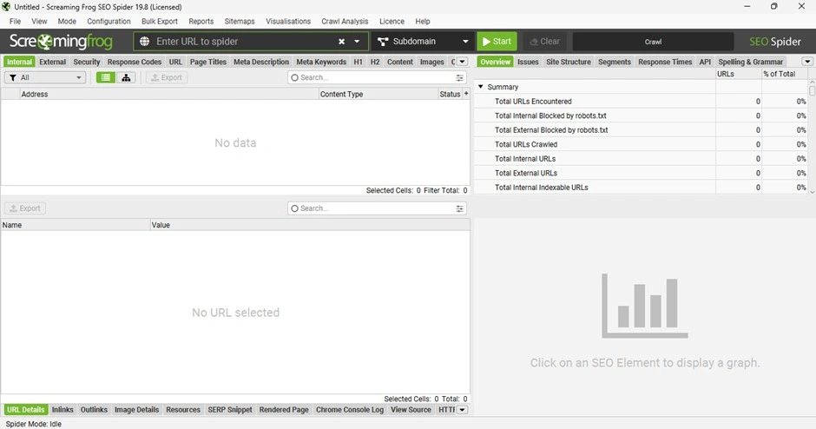This screenshot has height=429, width=816.
Task: Select Total Internal Indexable URLs row
Action: click(642, 187)
